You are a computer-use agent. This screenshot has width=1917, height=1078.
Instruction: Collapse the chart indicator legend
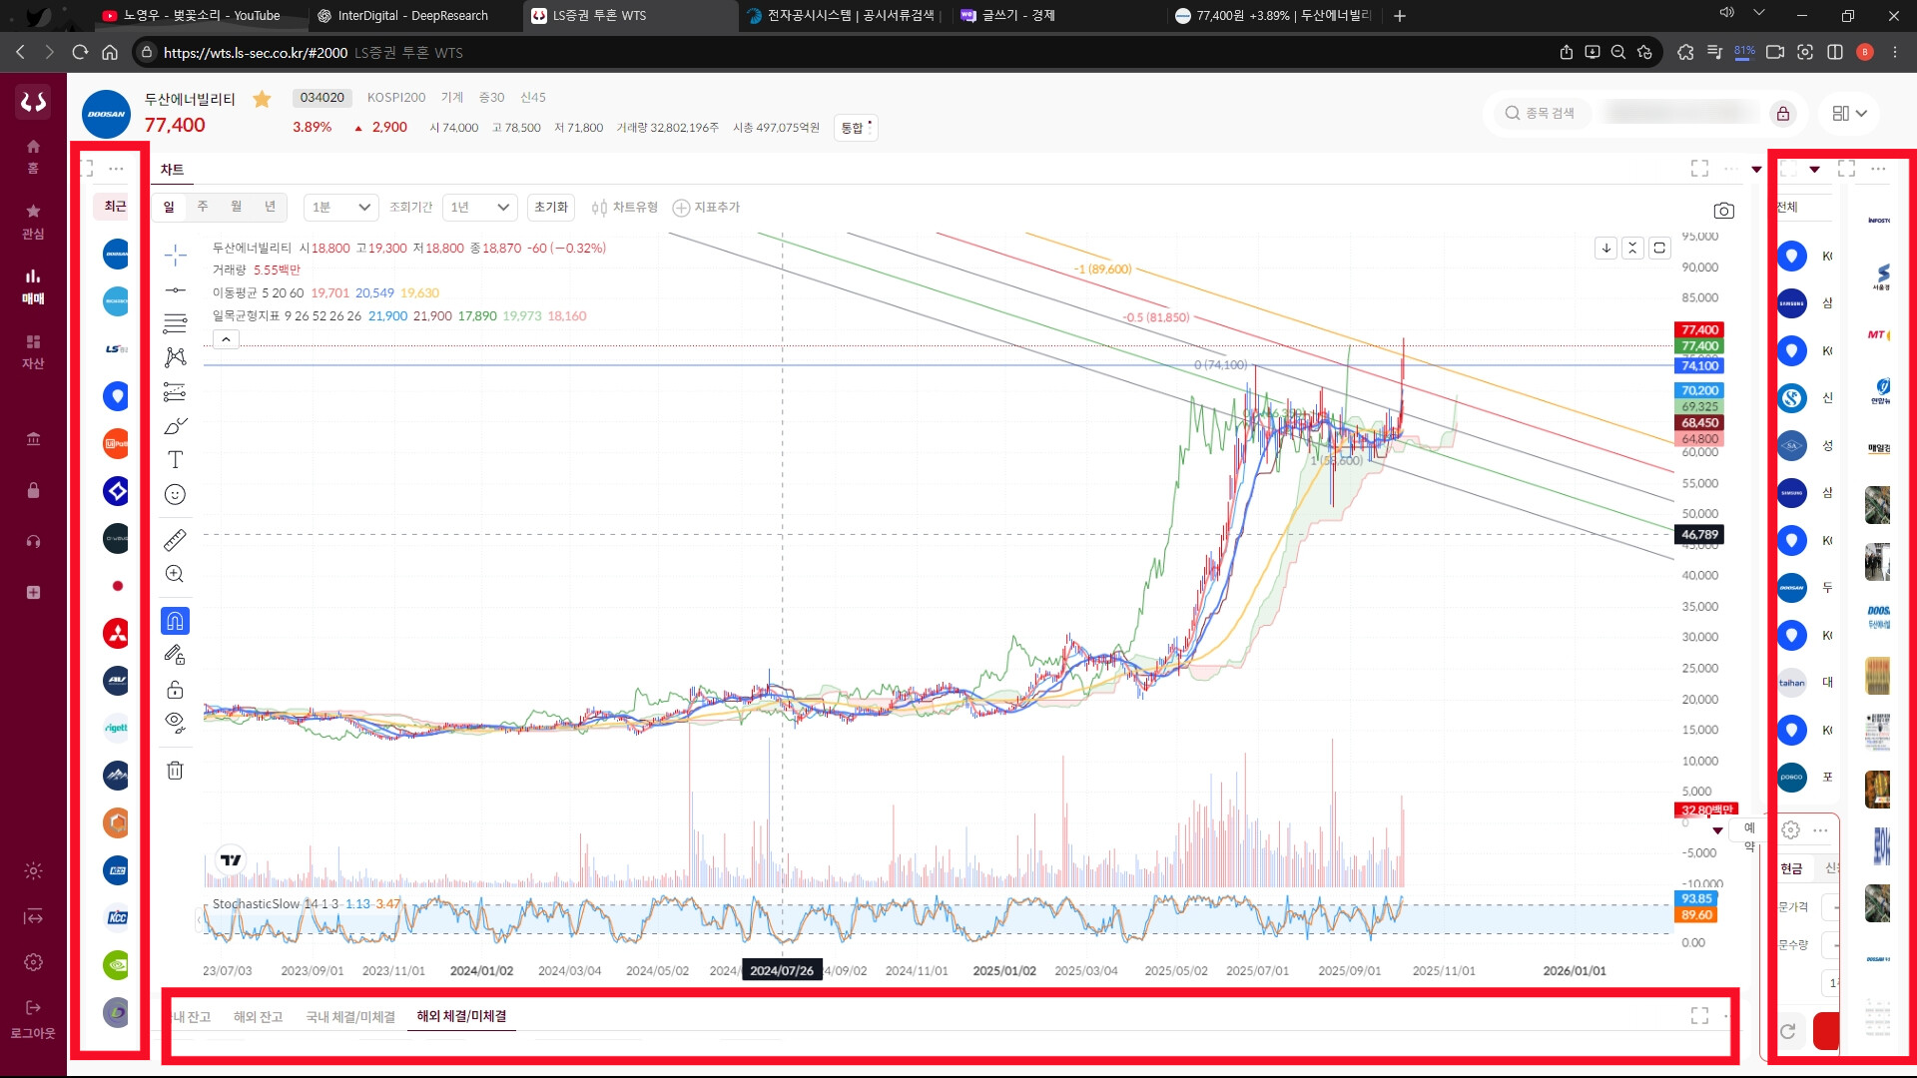click(227, 339)
